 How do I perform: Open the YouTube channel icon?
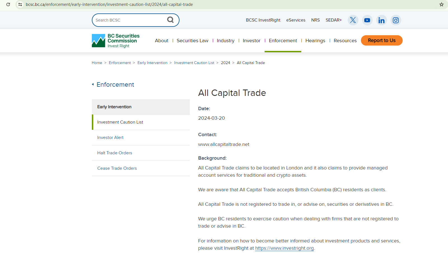(367, 20)
